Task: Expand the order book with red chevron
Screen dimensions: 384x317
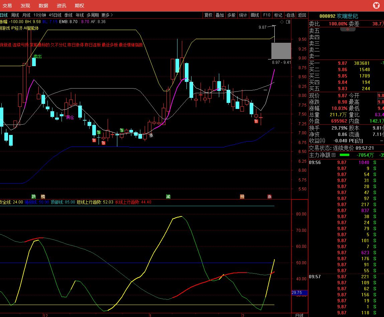Action: coord(348,29)
